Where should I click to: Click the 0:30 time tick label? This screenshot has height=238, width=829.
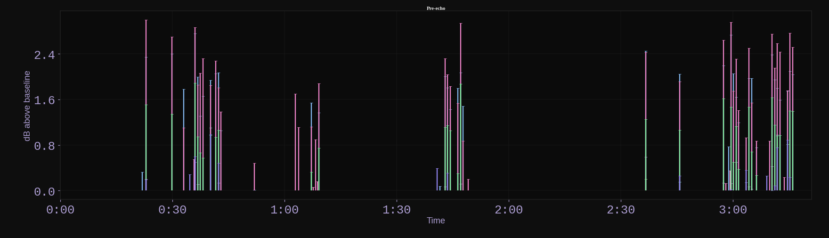click(x=172, y=210)
